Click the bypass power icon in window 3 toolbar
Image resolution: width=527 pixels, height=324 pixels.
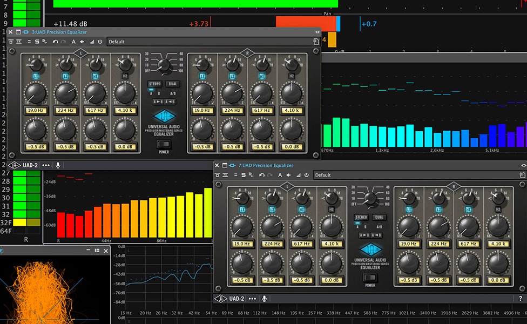tap(100, 42)
